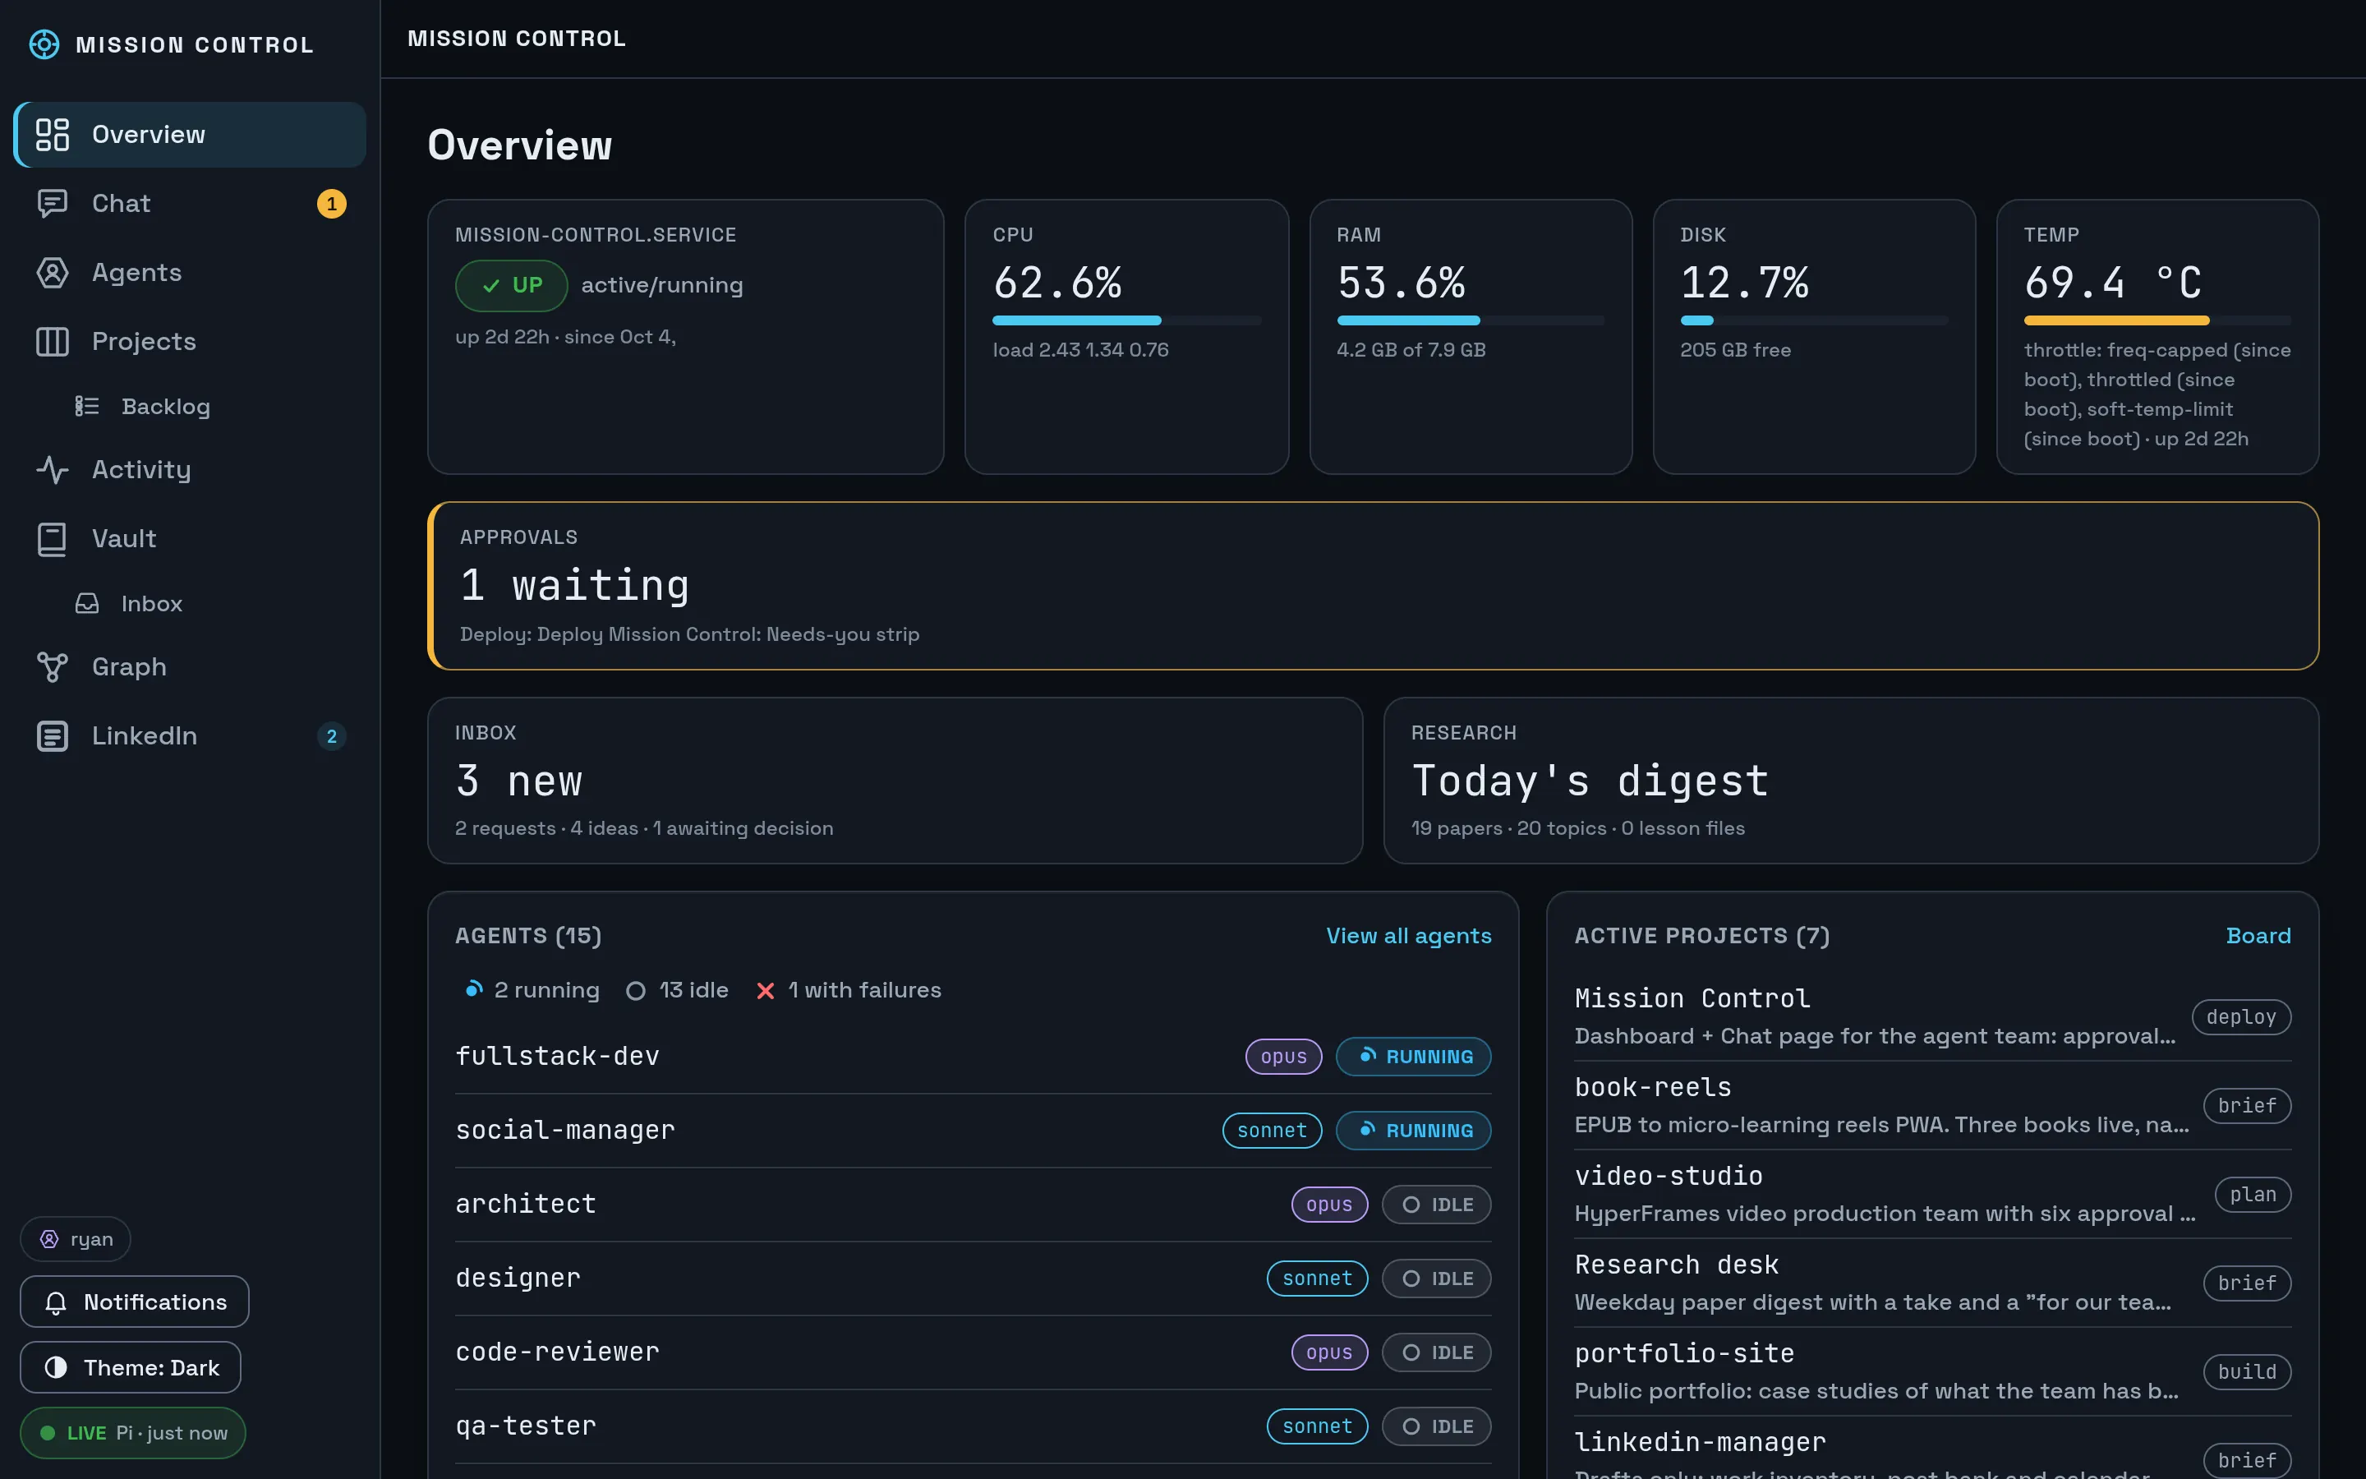Viewport: 2366px width, 1479px height.
Task: Open the Approvals 1 waiting card
Action: point(1373,586)
